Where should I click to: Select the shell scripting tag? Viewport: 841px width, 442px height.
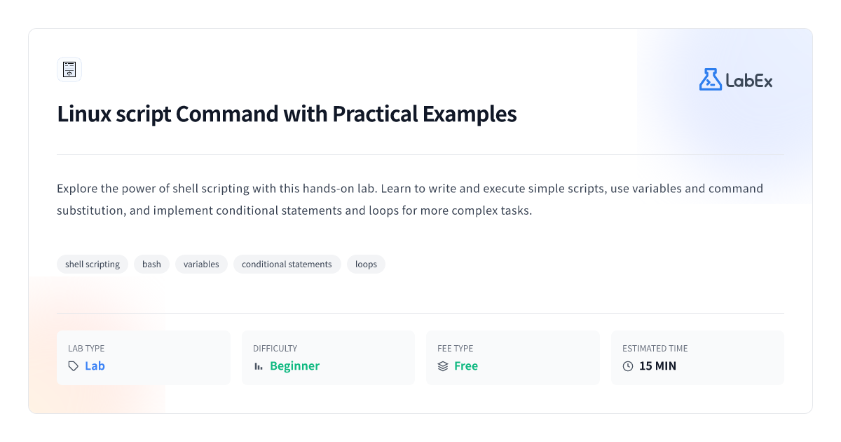(x=93, y=264)
